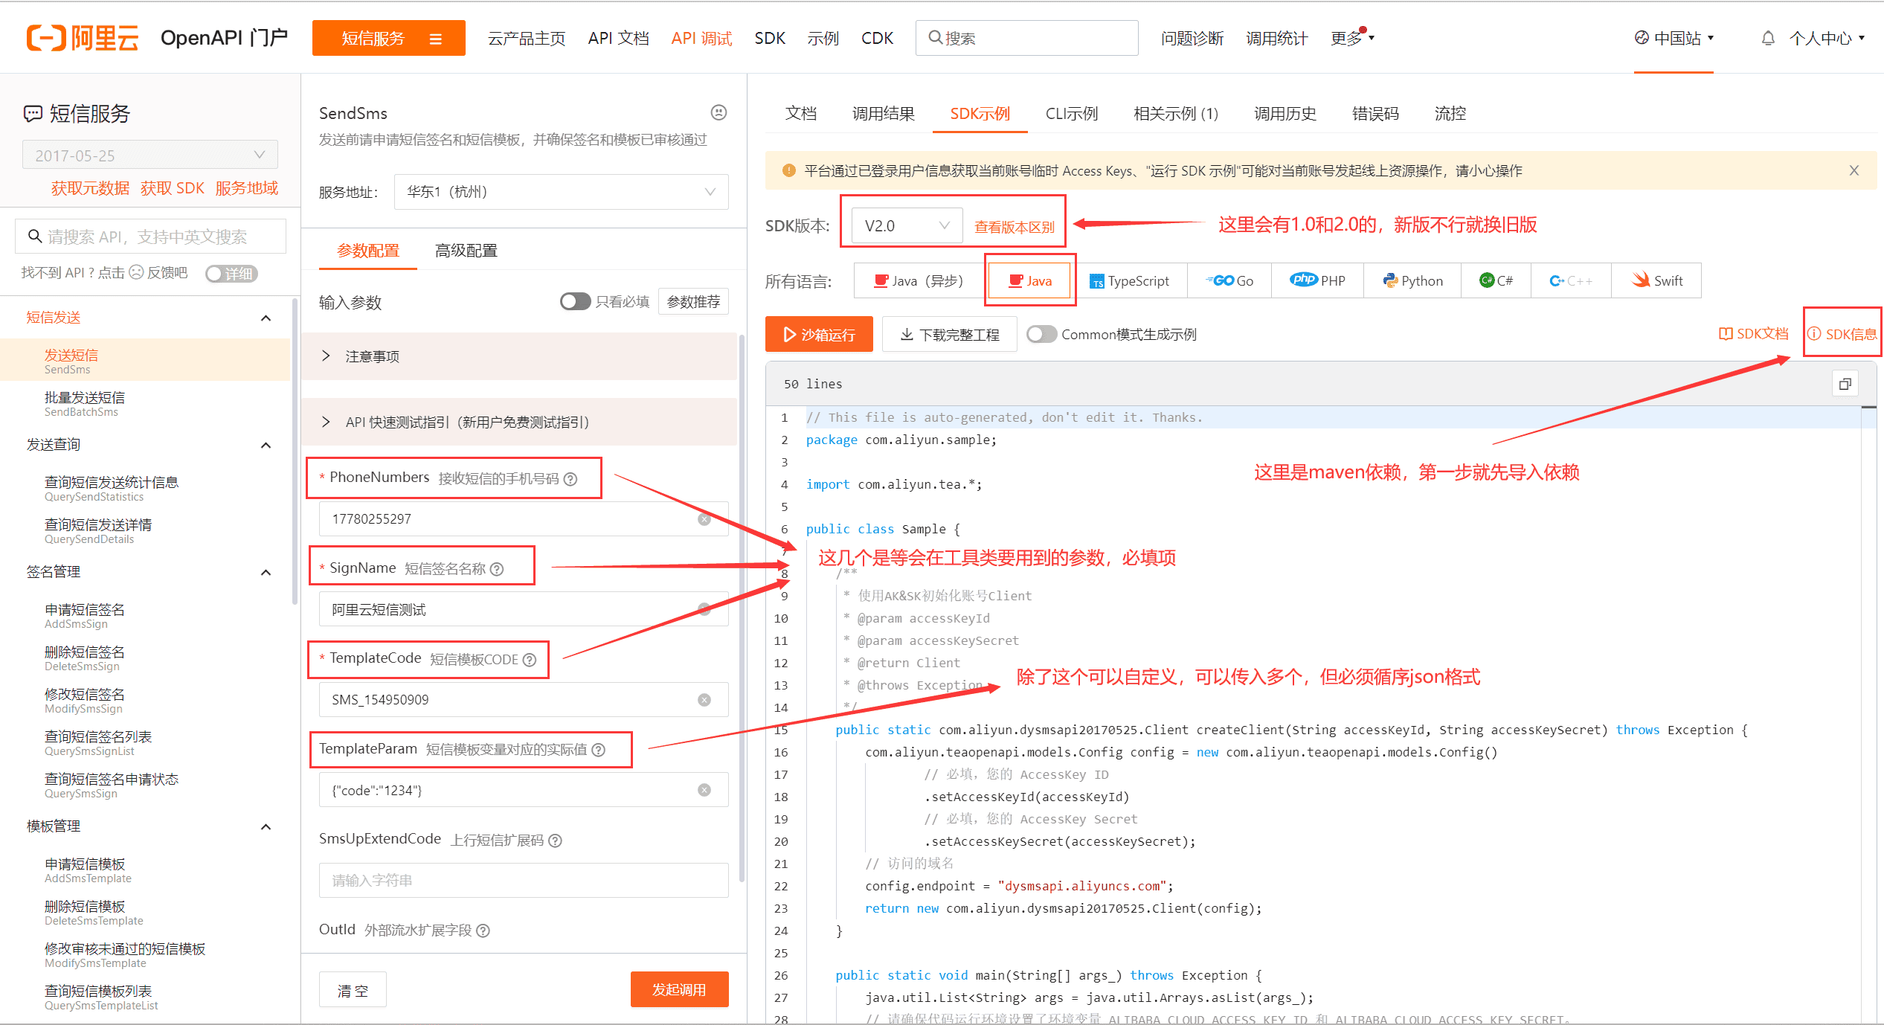Click 参数推荐 button
The image size is (1884, 1025).
693,301
